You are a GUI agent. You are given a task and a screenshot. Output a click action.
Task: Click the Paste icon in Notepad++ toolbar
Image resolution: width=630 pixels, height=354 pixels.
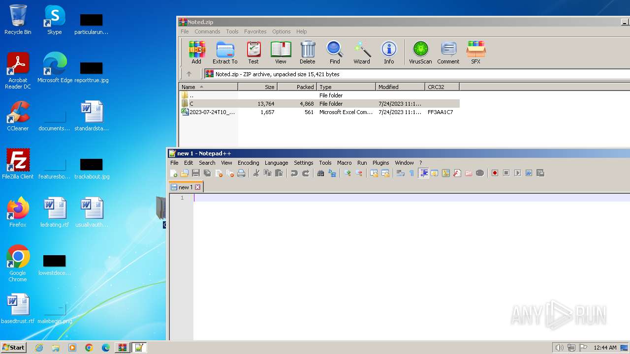279,173
